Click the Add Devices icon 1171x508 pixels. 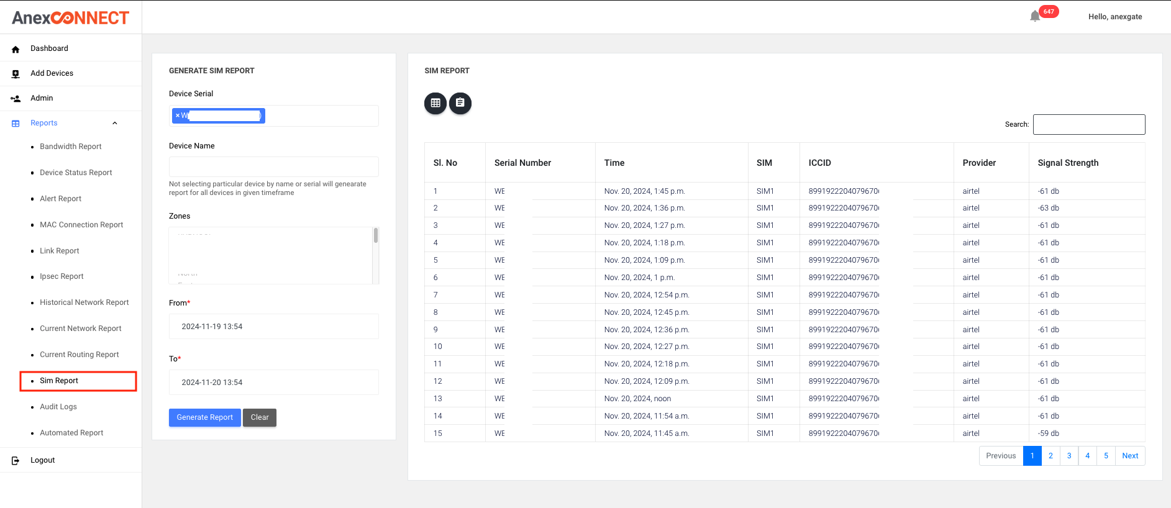[16, 74]
